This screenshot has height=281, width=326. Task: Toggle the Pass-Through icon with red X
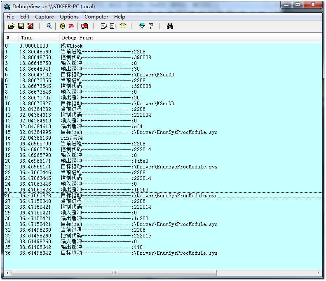tap(71, 26)
